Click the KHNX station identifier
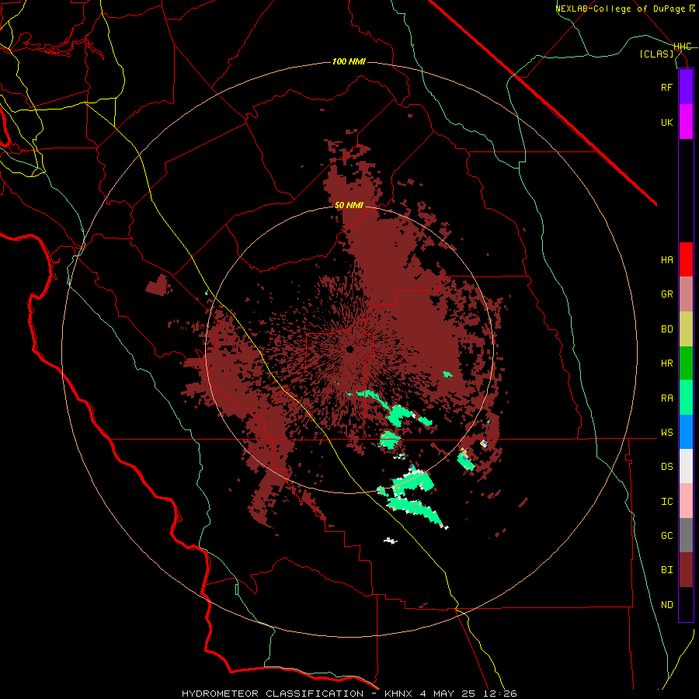This screenshot has height=699, width=699. point(398,694)
